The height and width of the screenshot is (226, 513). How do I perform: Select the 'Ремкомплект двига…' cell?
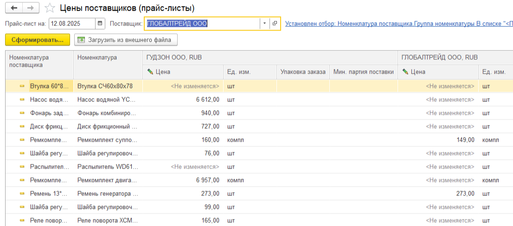[108, 180]
